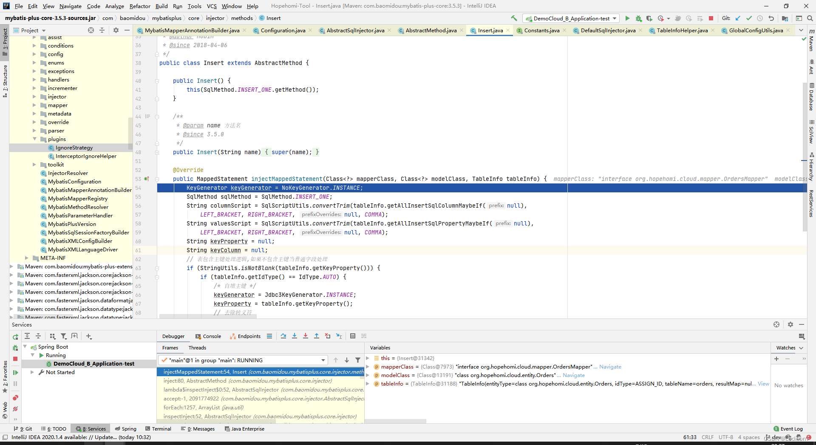Update project with the Git blue arrow
Screen dimensions: 816x445
coord(738,18)
